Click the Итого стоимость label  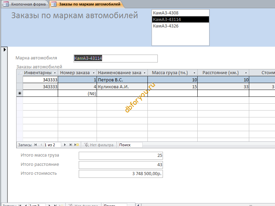click(39, 173)
